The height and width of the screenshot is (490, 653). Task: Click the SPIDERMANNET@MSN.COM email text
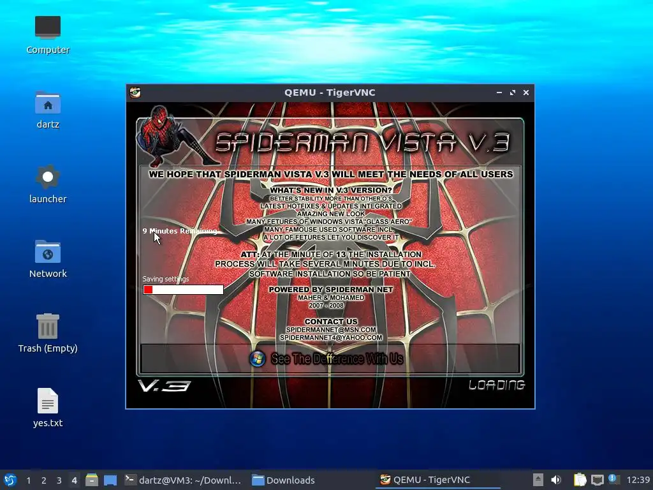click(331, 330)
